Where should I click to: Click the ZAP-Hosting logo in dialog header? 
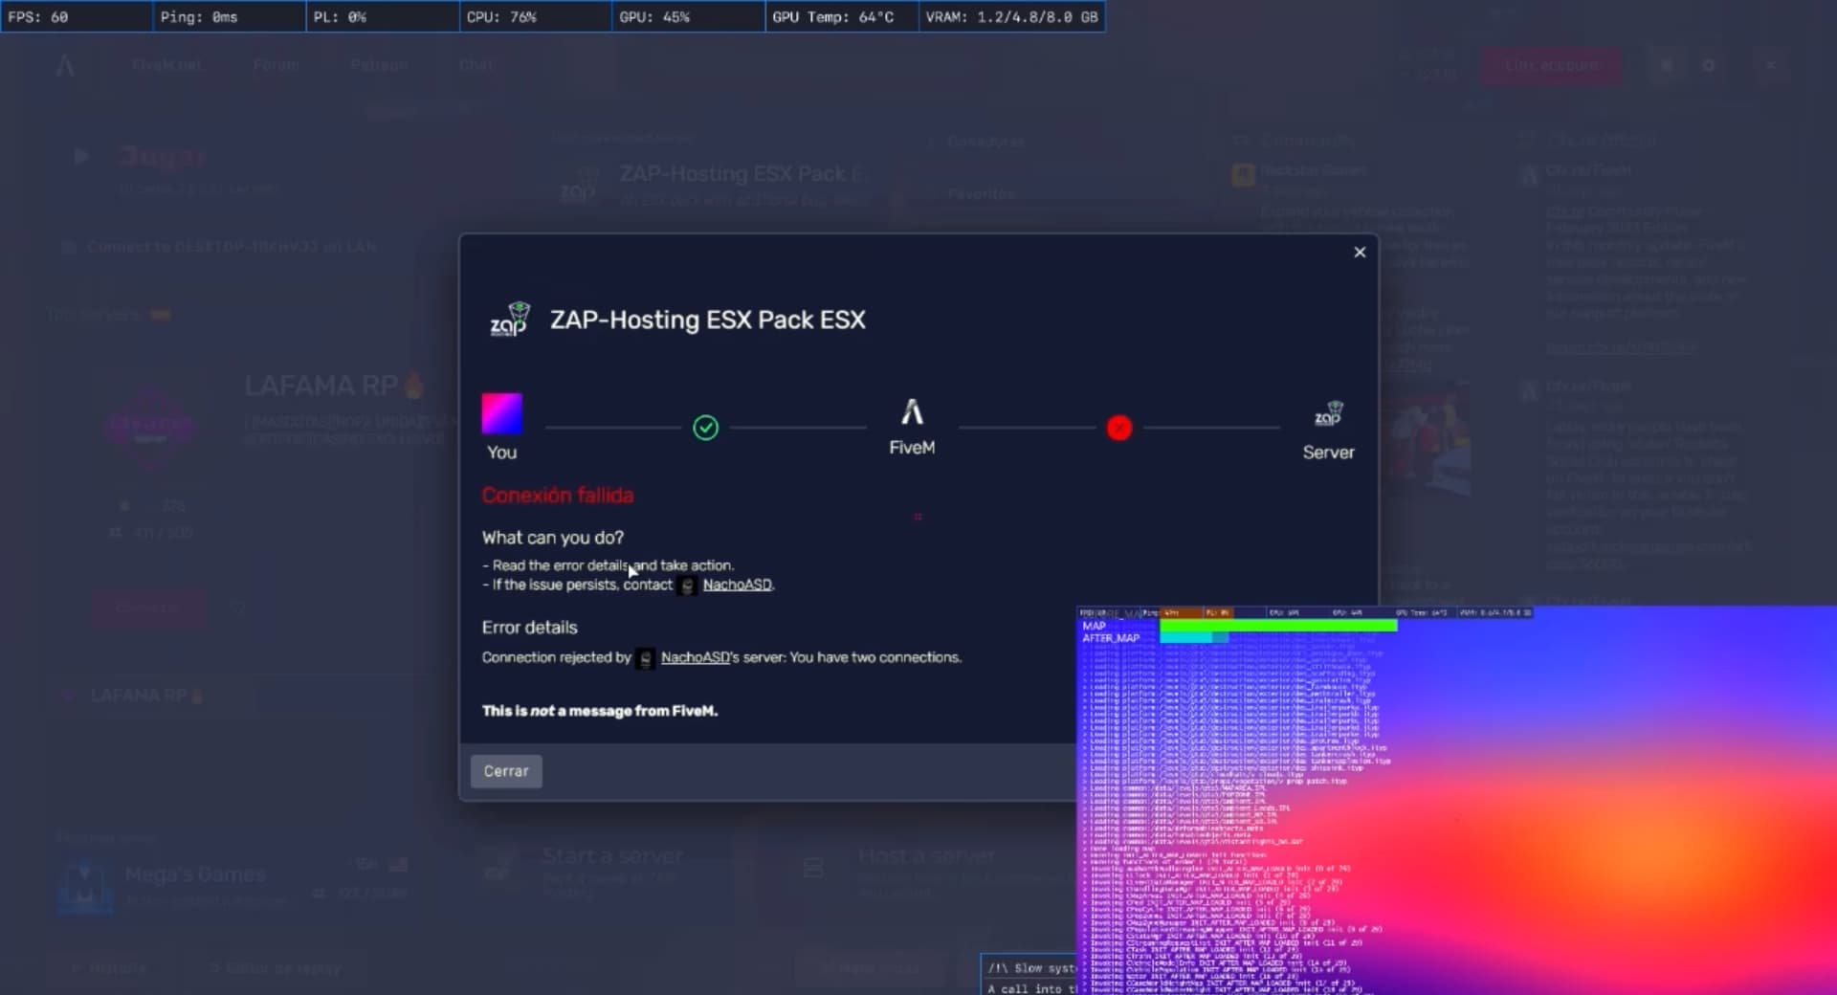click(510, 320)
